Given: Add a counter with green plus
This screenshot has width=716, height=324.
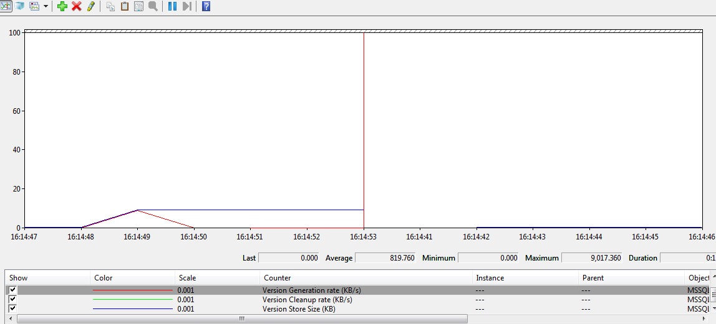Looking at the screenshot, I should pos(62,6).
